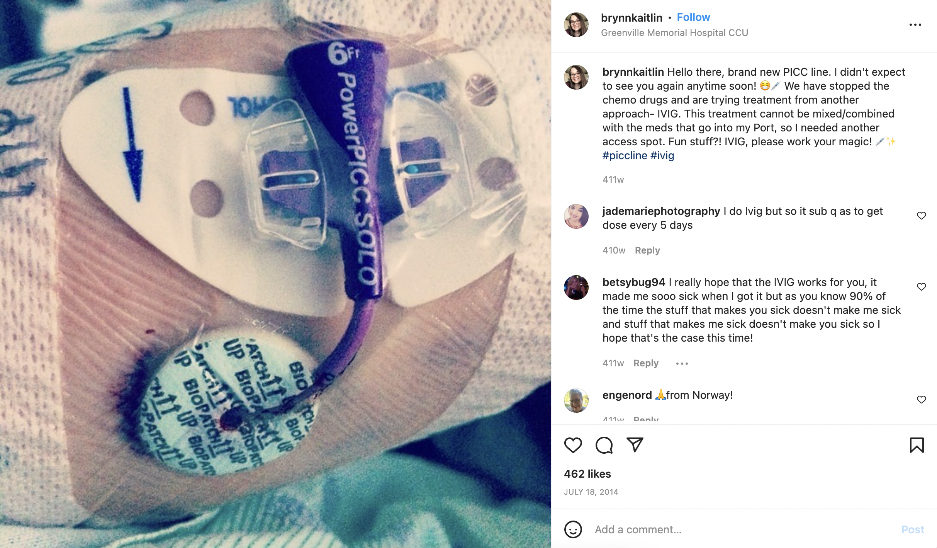Open the #ivig hashtag
Image resolution: width=937 pixels, height=548 pixels.
pos(662,156)
